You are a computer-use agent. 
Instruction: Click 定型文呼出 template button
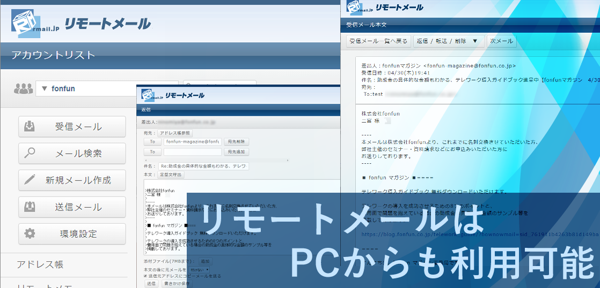coord(171,175)
